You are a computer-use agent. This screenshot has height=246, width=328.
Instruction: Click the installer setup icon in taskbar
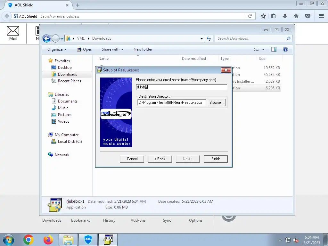pos(108,240)
